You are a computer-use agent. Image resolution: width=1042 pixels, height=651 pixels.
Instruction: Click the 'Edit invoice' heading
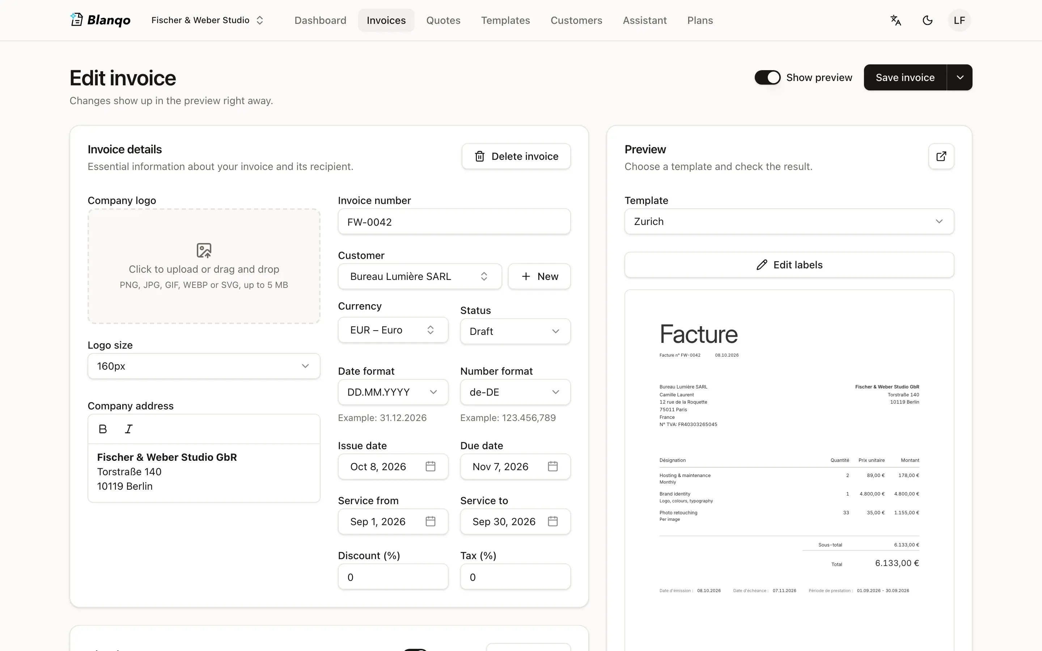click(123, 78)
